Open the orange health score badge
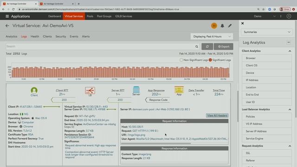Image resolution: width=297 pixels, height=167 pixels. pyautogui.click(x=214, y=26)
